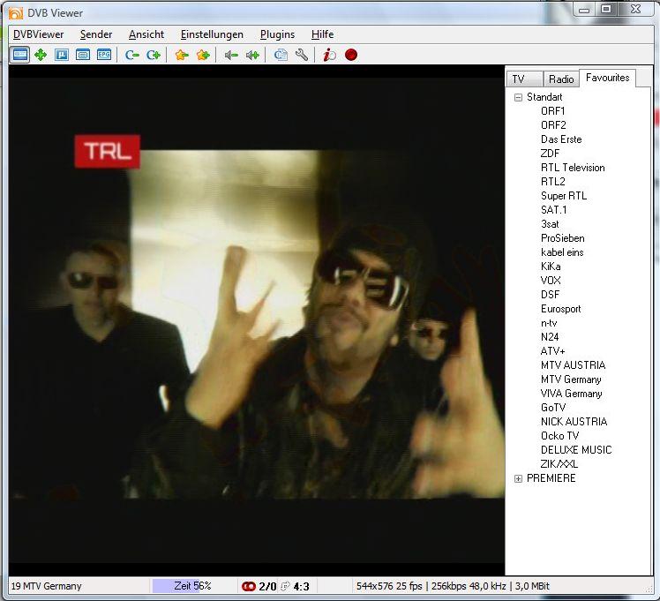Switch to 3sat channel
The image size is (660, 601).
(550, 224)
